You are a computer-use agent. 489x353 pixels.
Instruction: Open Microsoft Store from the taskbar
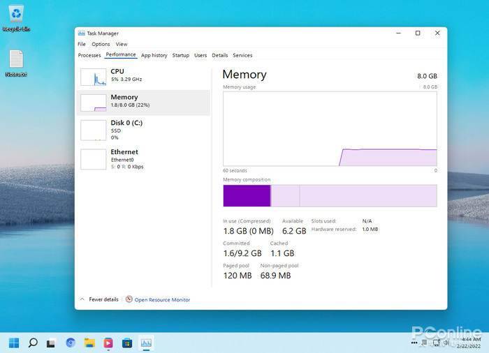coord(127,343)
